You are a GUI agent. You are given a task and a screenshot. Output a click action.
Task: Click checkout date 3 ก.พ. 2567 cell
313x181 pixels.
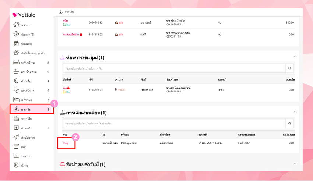pos(243,143)
